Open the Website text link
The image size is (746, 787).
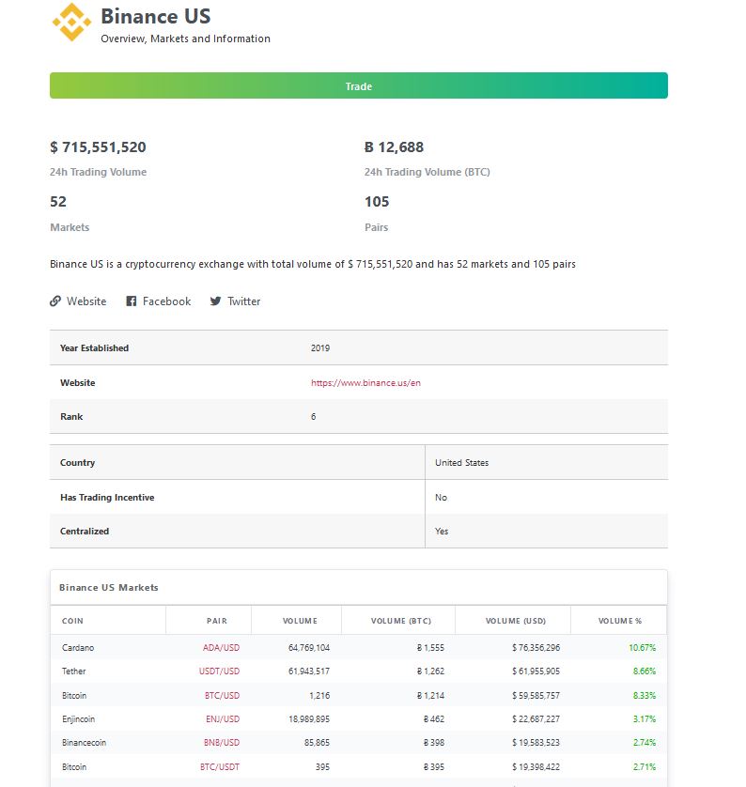pyautogui.click(x=86, y=301)
